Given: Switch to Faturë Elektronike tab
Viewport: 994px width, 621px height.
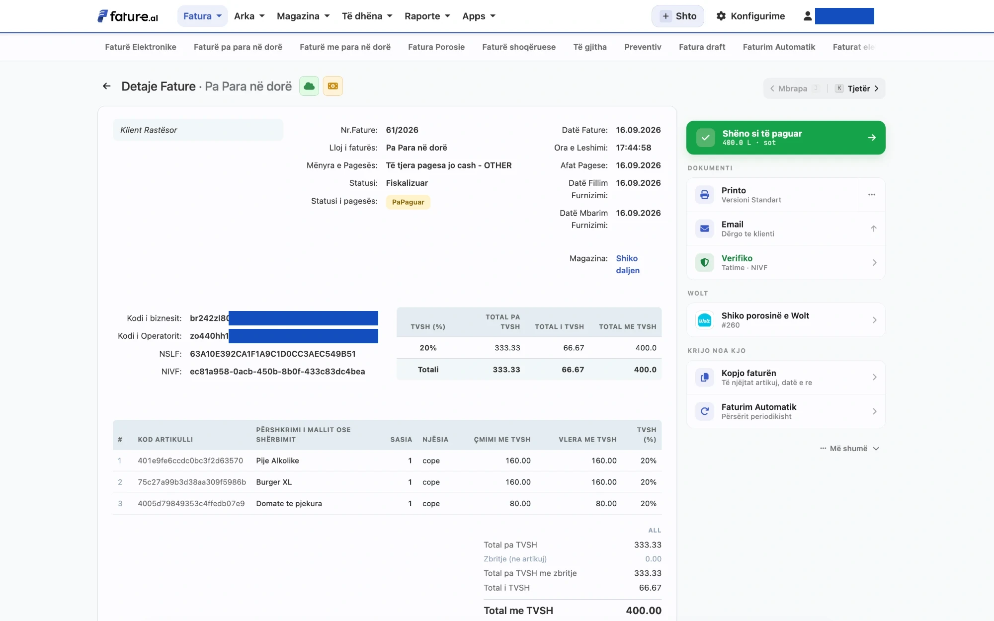Looking at the screenshot, I should [x=141, y=47].
